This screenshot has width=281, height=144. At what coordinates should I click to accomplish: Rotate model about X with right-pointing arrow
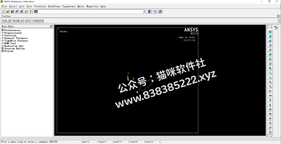click(270, 109)
